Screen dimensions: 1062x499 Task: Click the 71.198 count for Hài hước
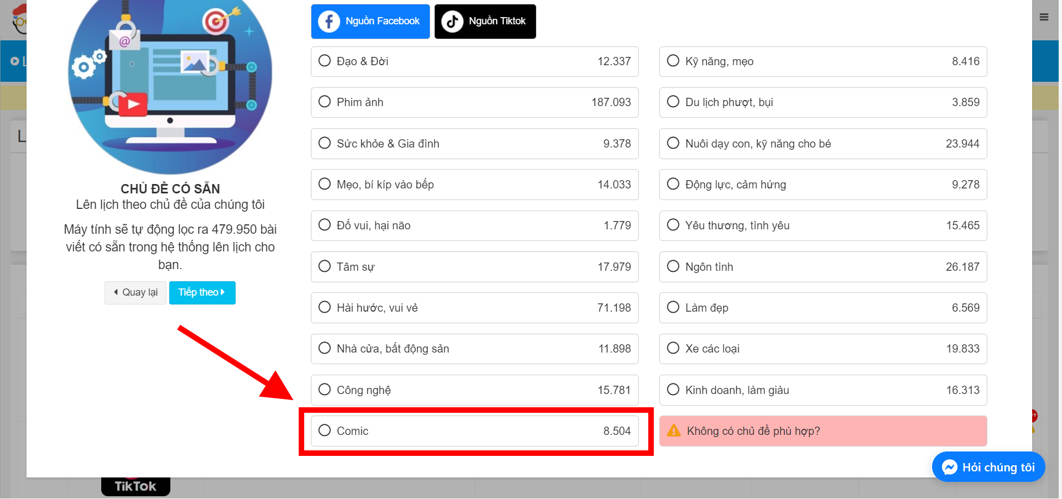(x=614, y=308)
